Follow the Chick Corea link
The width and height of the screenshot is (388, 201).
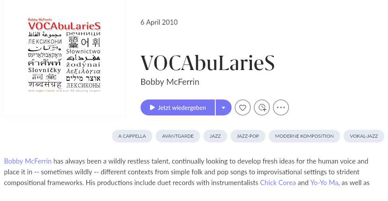pyautogui.click(x=278, y=183)
